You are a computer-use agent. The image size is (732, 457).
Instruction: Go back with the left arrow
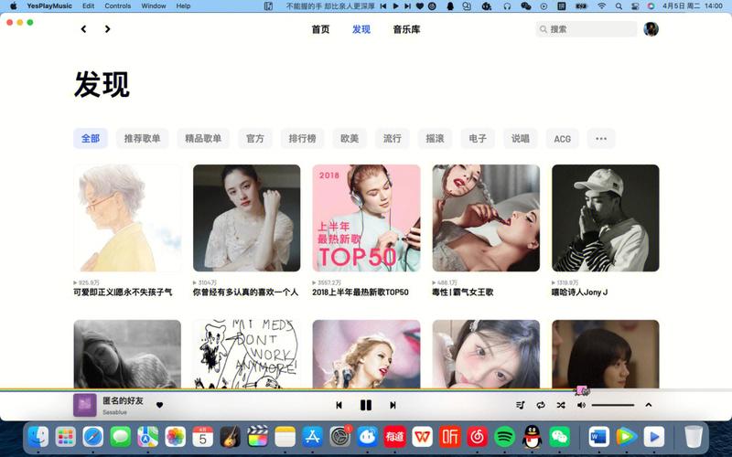[x=83, y=29]
